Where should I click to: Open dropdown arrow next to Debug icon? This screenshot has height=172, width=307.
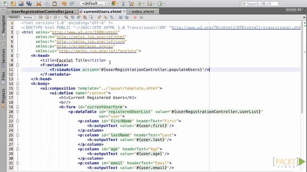(154, 3)
